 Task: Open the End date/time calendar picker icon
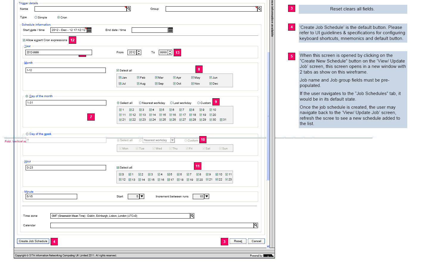pos(170,30)
